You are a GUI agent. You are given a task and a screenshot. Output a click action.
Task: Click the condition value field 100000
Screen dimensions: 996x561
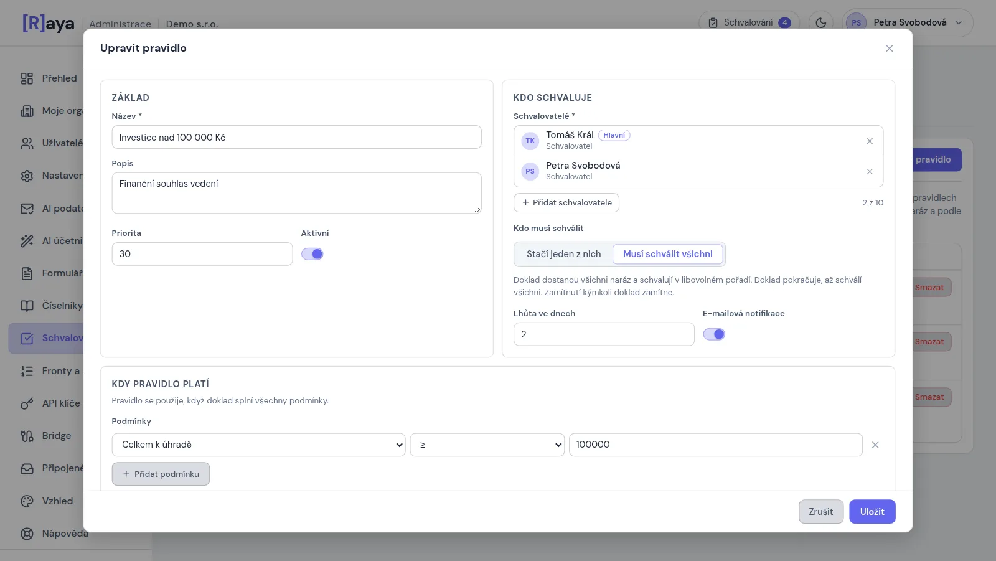point(716,445)
